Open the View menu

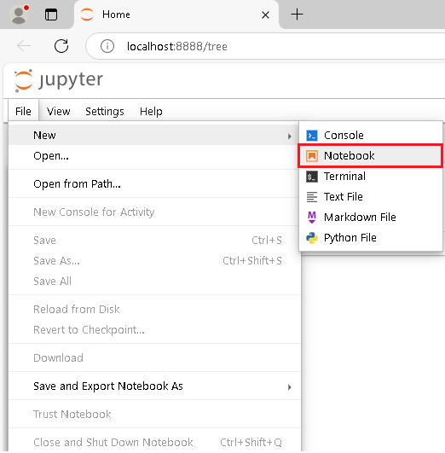(58, 111)
